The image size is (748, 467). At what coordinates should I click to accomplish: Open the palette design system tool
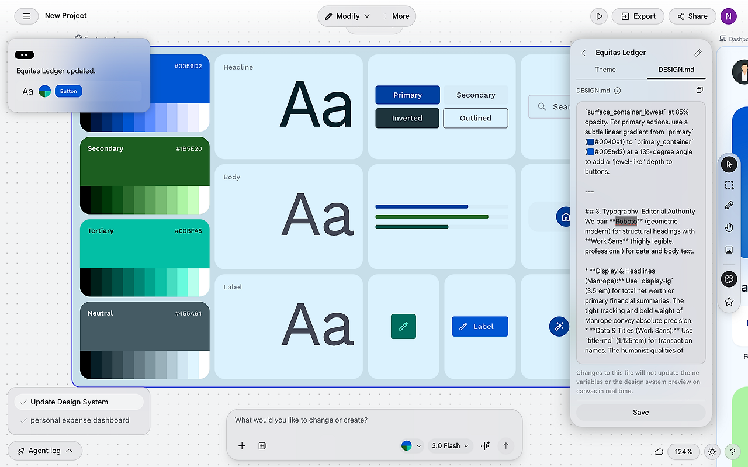[x=729, y=279]
